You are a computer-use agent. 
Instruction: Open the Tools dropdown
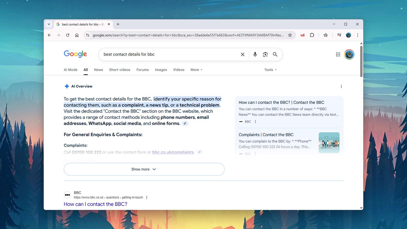(x=270, y=70)
